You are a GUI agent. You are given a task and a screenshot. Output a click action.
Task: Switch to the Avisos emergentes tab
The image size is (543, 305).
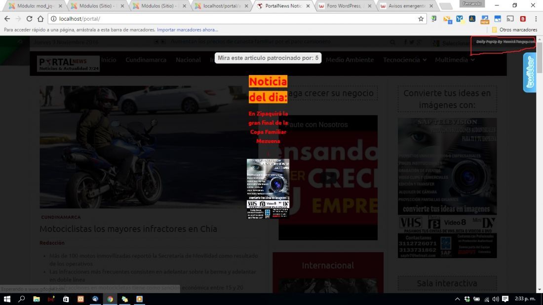407,6
